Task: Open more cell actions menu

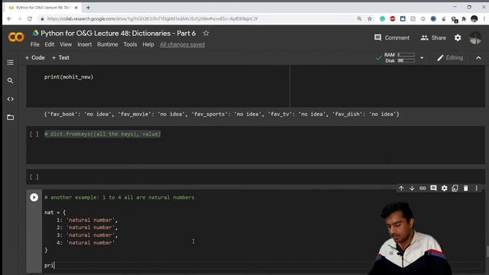Action: [x=476, y=189]
